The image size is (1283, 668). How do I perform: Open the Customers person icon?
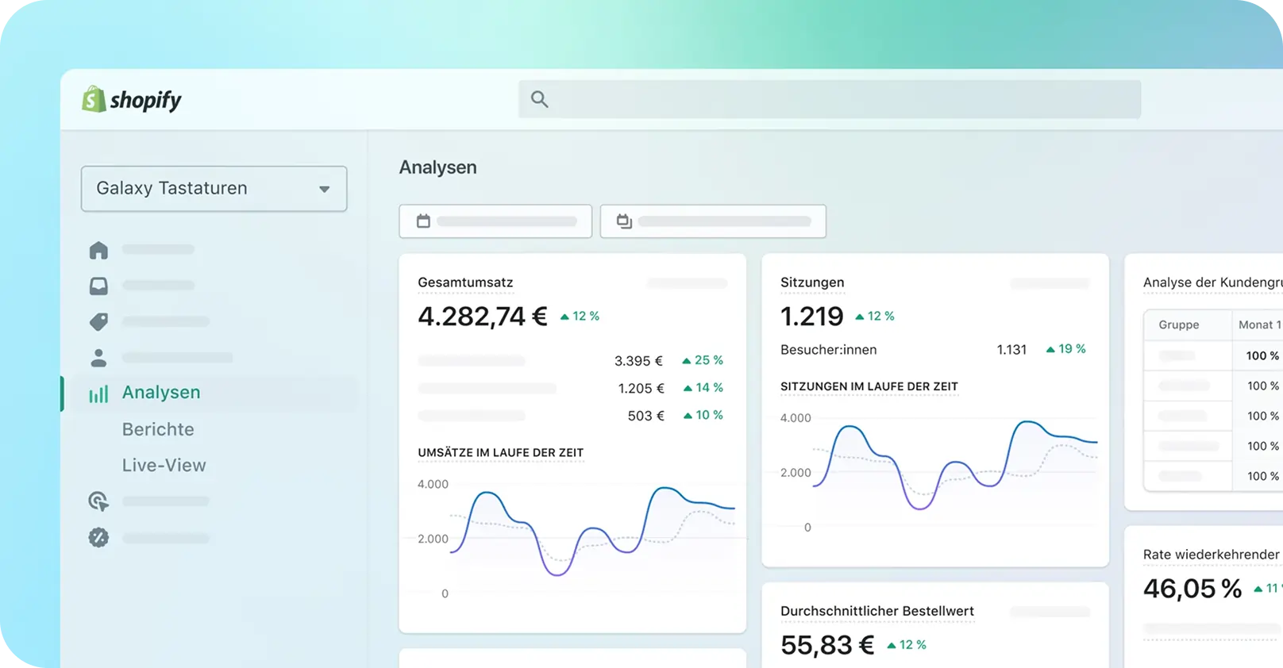tap(98, 358)
